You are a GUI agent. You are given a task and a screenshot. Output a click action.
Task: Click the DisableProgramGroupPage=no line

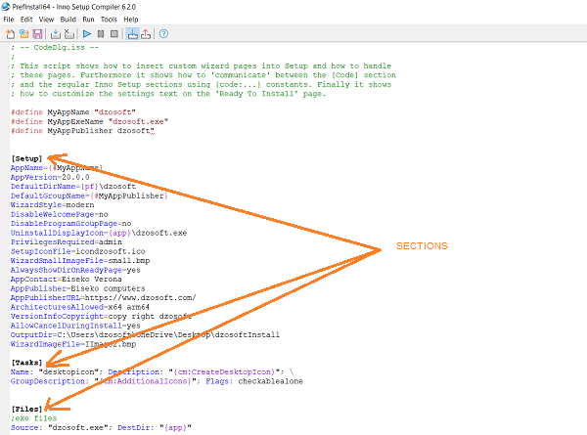pos(71,223)
